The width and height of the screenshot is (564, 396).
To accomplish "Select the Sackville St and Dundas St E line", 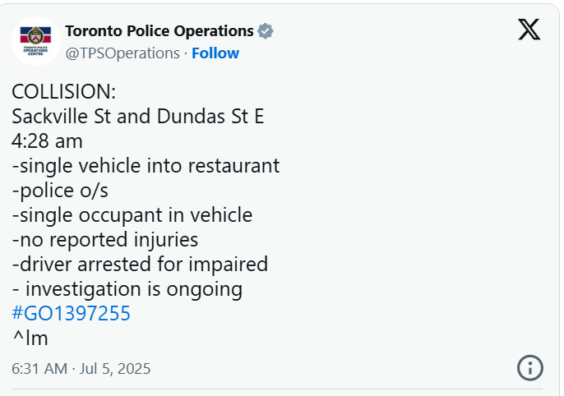I will (138, 116).
